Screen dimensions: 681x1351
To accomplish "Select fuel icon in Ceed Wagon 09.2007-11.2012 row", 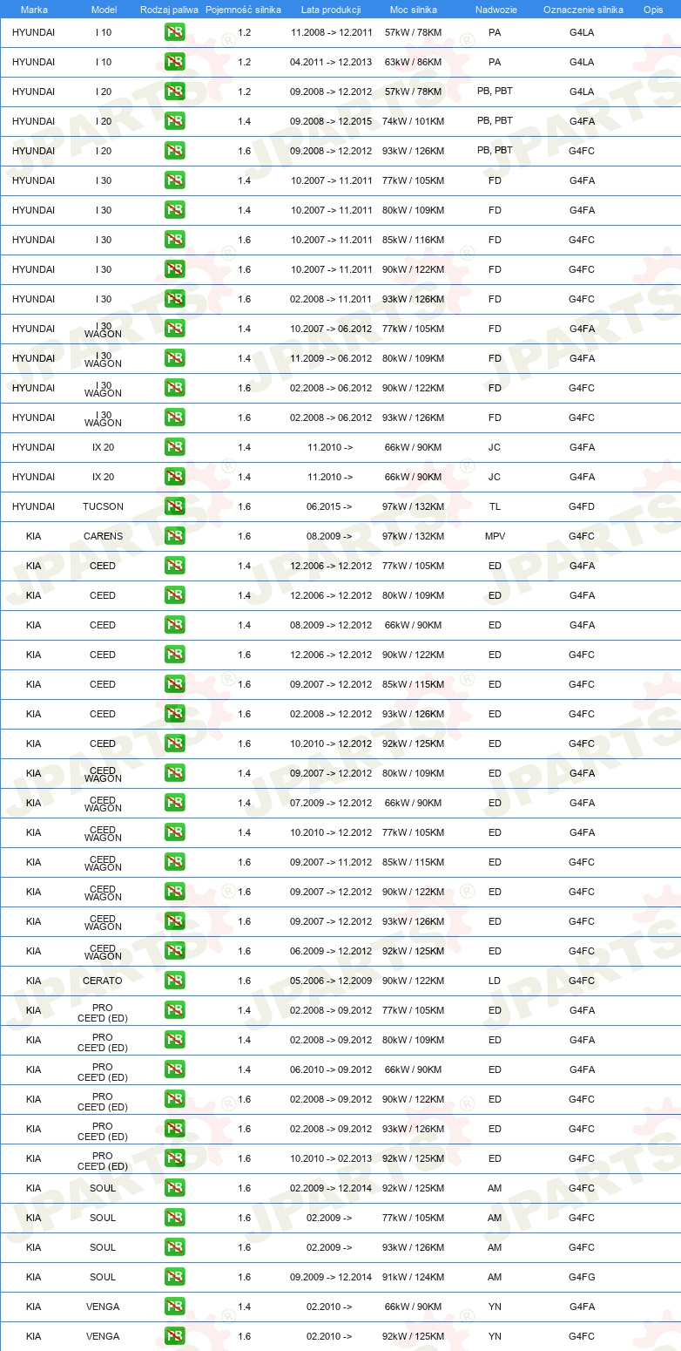I will point(174,862).
